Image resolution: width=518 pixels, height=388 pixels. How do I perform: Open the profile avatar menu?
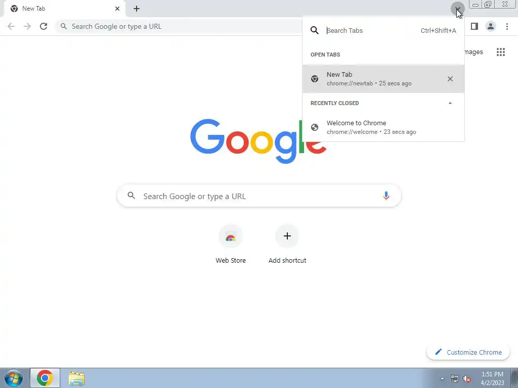(x=491, y=26)
